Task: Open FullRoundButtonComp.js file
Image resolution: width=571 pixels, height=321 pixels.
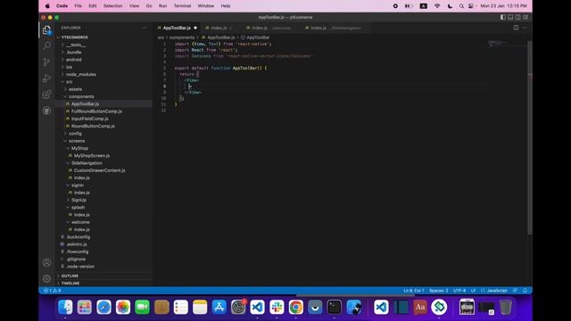Action: click(x=96, y=111)
